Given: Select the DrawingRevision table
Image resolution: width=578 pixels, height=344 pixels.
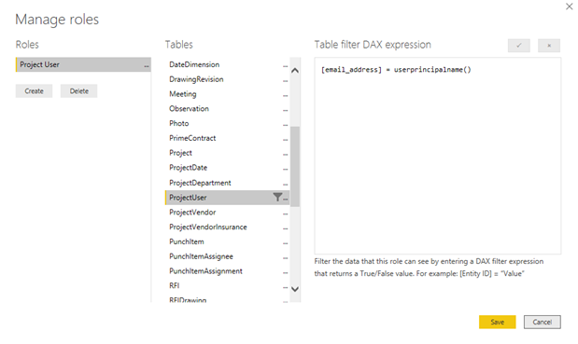Looking at the screenshot, I should point(227,79).
